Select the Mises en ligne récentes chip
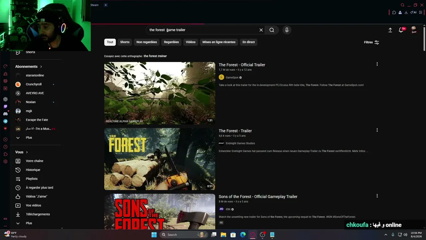Viewport: 426px width, 240px height. click(219, 42)
